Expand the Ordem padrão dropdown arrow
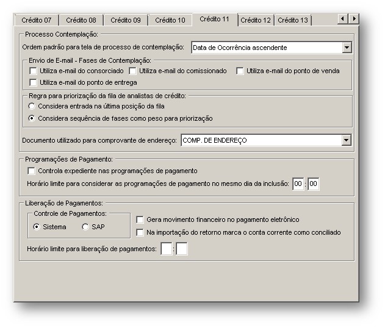The height and width of the screenshot is (328, 385). (x=347, y=48)
